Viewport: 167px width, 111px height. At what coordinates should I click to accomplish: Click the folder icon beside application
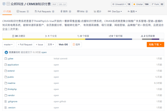click(6, 65)
